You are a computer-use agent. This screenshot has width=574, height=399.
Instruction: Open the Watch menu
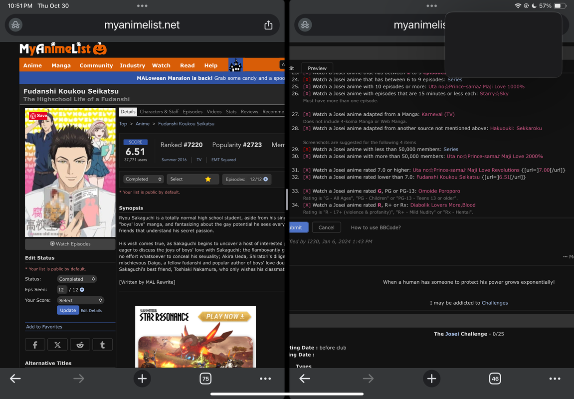click(x=161, y=65)
